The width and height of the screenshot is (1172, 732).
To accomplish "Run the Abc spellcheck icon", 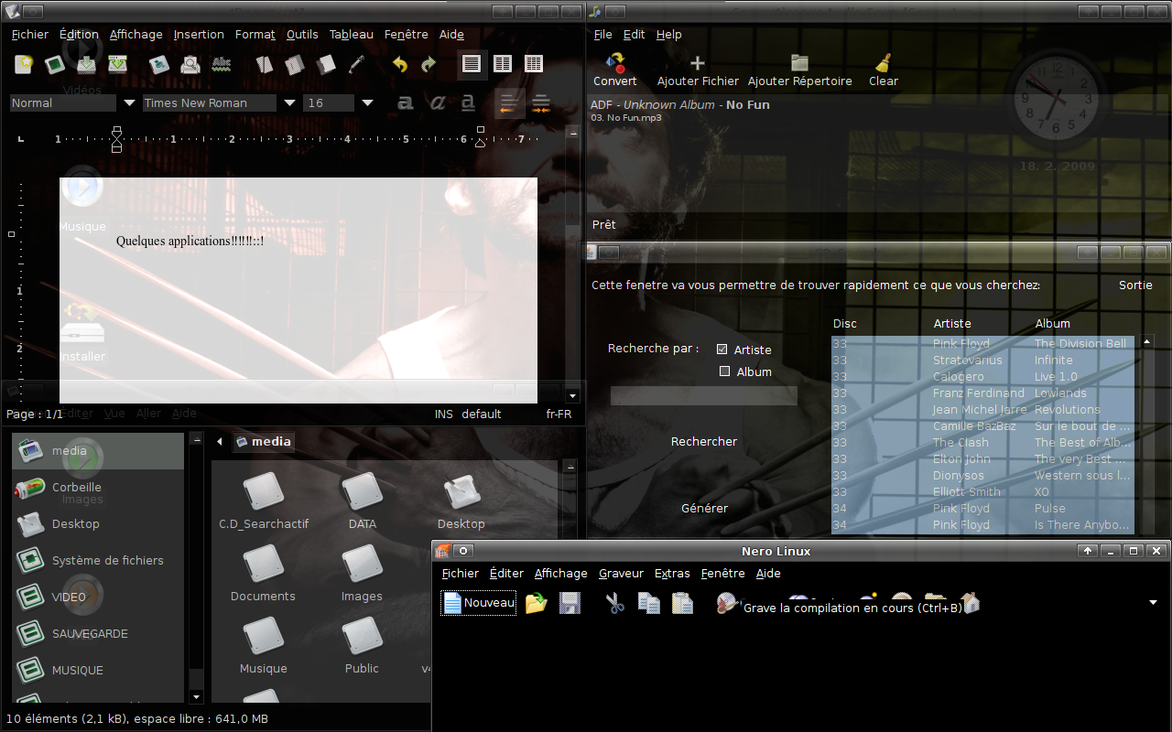I will [221, 64].
